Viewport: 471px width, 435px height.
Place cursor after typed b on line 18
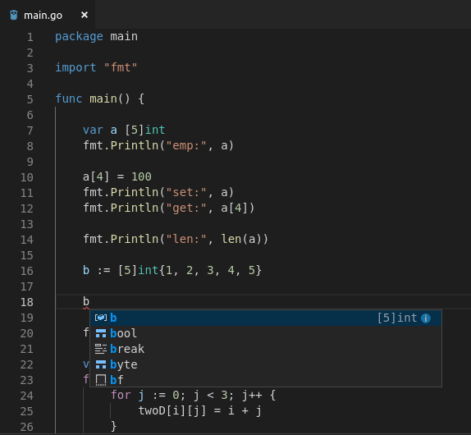pyautogui.click(x=89, y=301)
